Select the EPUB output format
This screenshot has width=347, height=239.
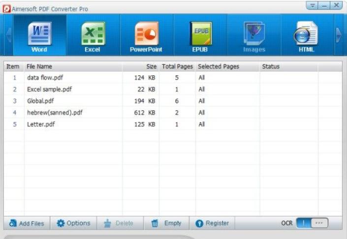200,35
